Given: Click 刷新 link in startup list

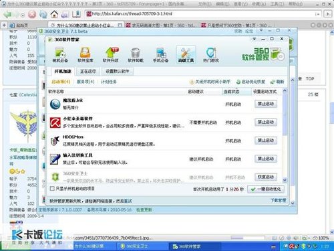Looking at the screenshot, I should 277,82.
